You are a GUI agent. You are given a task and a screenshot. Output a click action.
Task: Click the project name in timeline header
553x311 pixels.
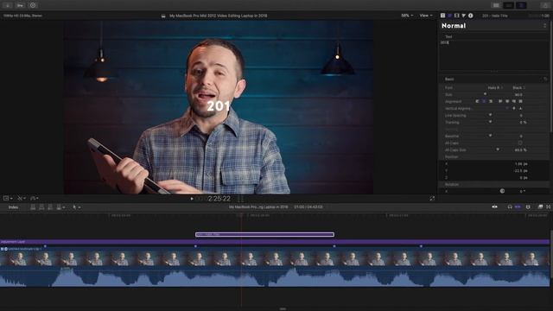pyautogui.click(x=258, y=207)
